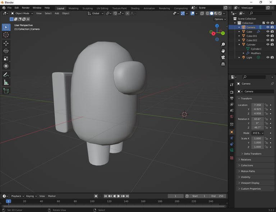Screen dimensions: 276x212
Task: Open the Keying popover
Action: (x=32, y=196)
